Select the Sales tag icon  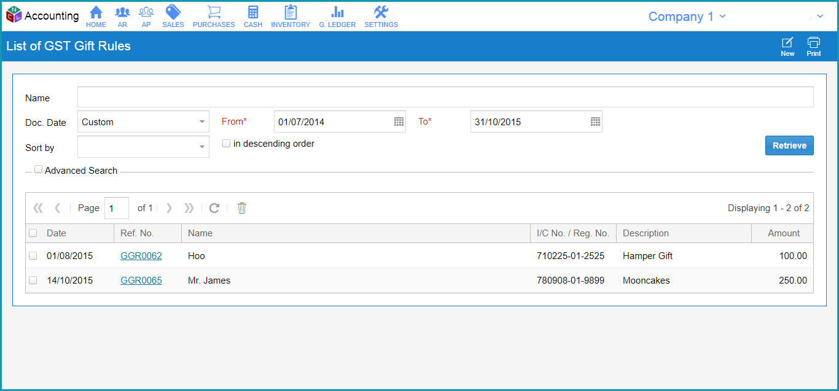(173, 15)
